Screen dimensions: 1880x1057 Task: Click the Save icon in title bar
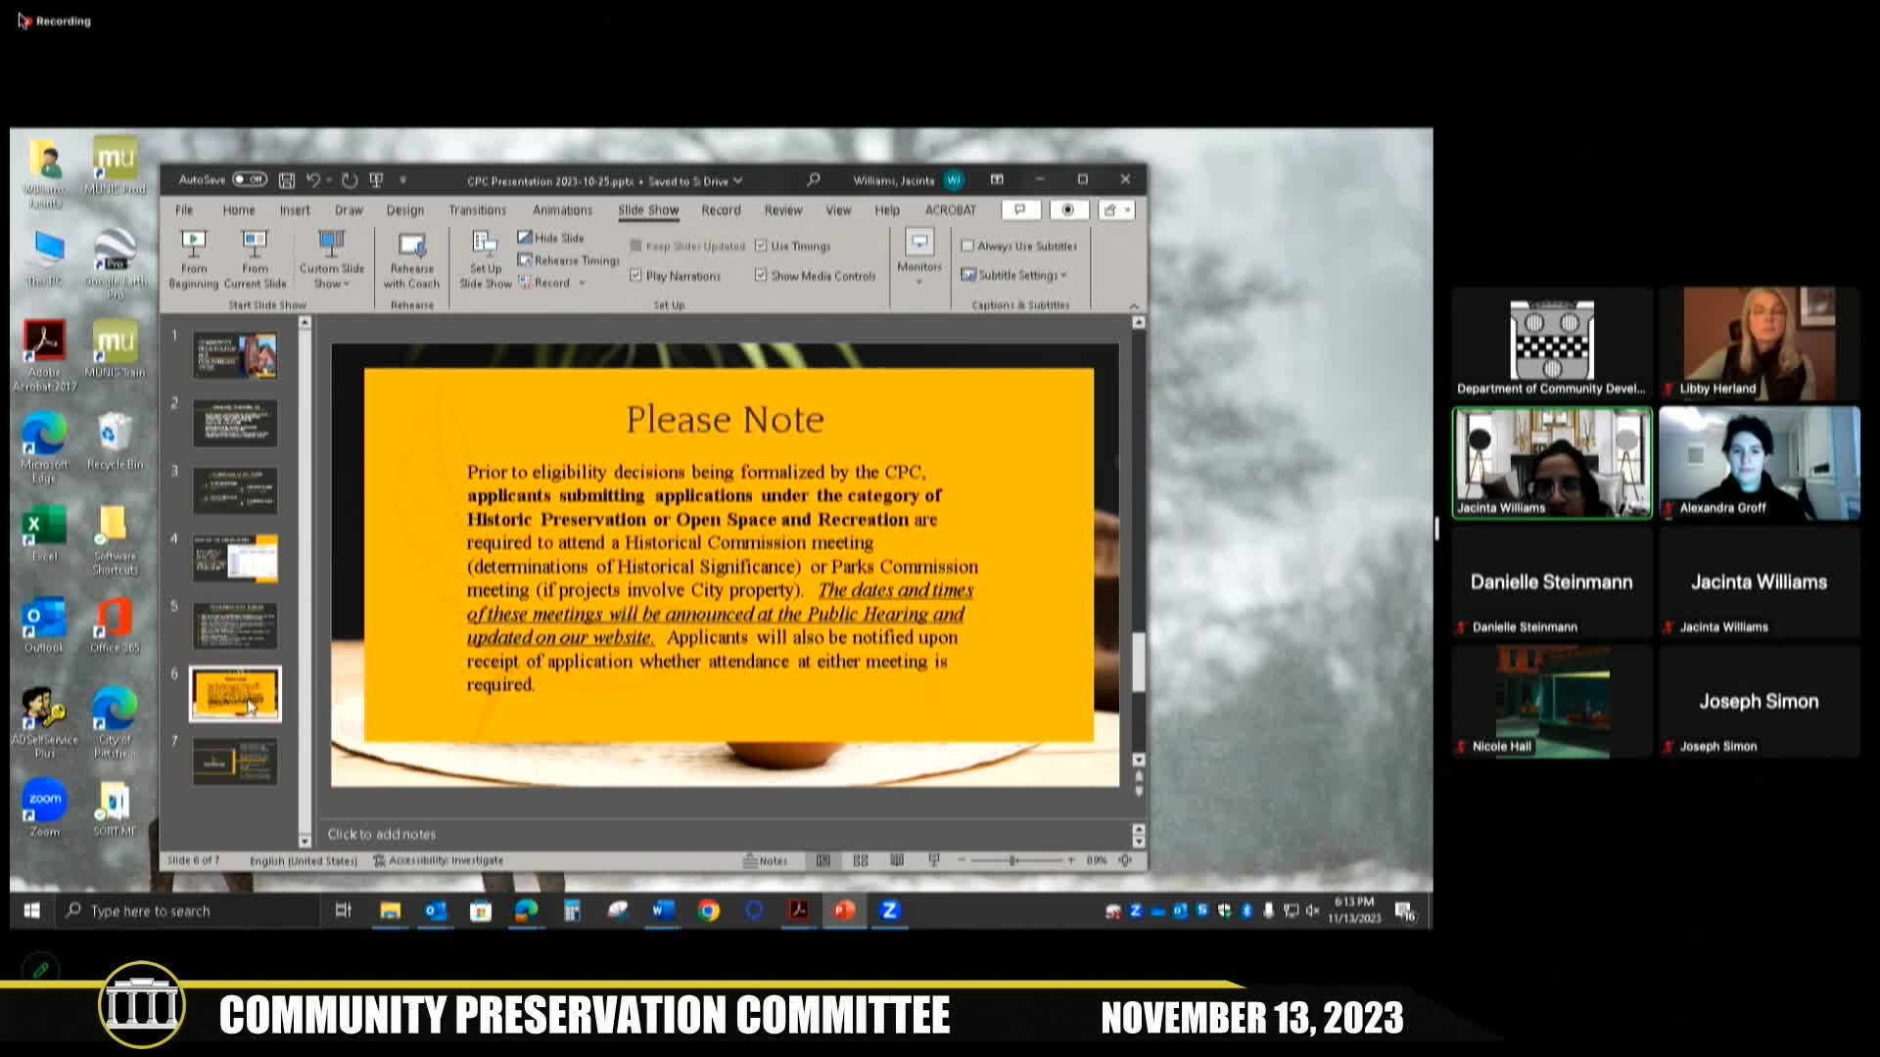tap(287, 180)
